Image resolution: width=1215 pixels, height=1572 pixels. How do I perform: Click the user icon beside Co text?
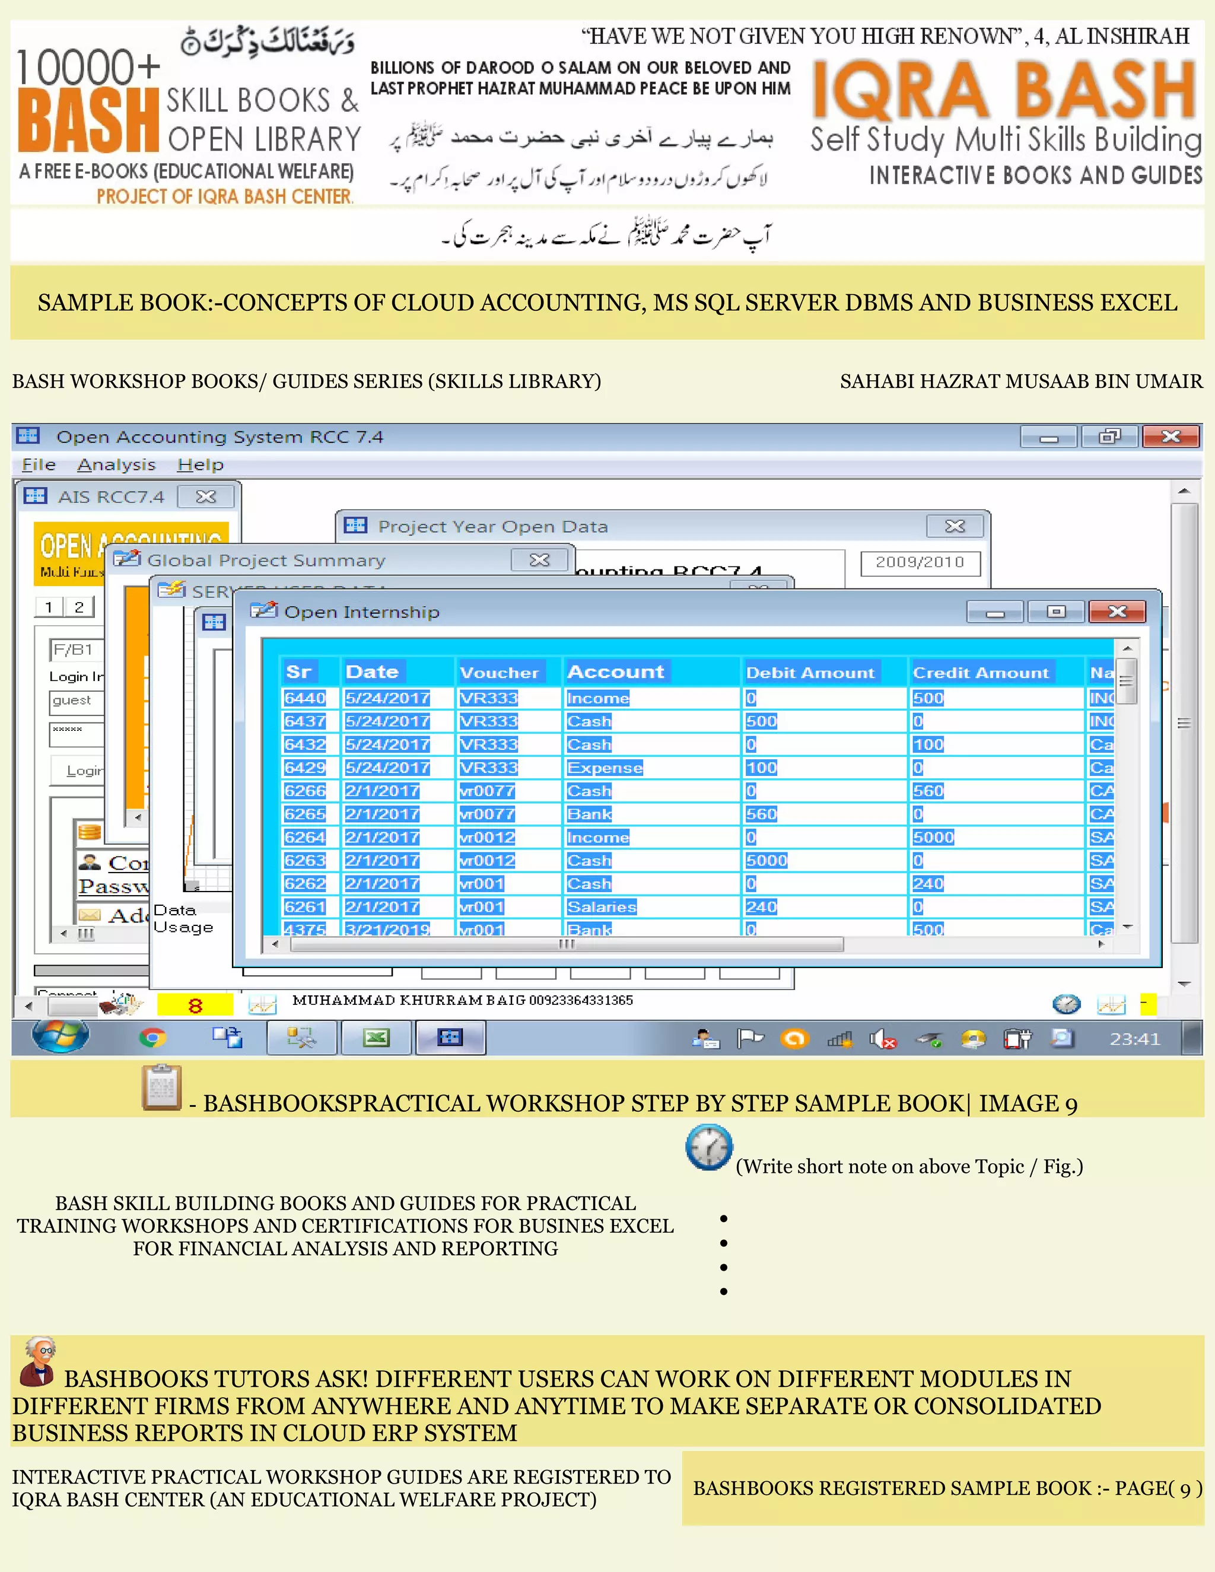pos(89,861)
